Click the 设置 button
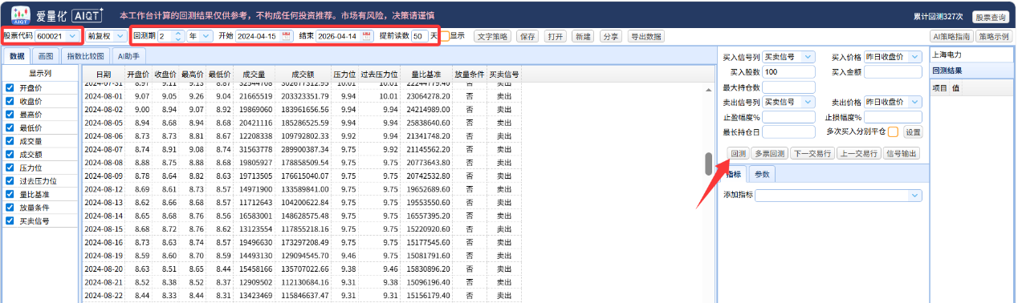Viewport: 1018px width, 303px height. pyautogui.click(x=914, y=132)
